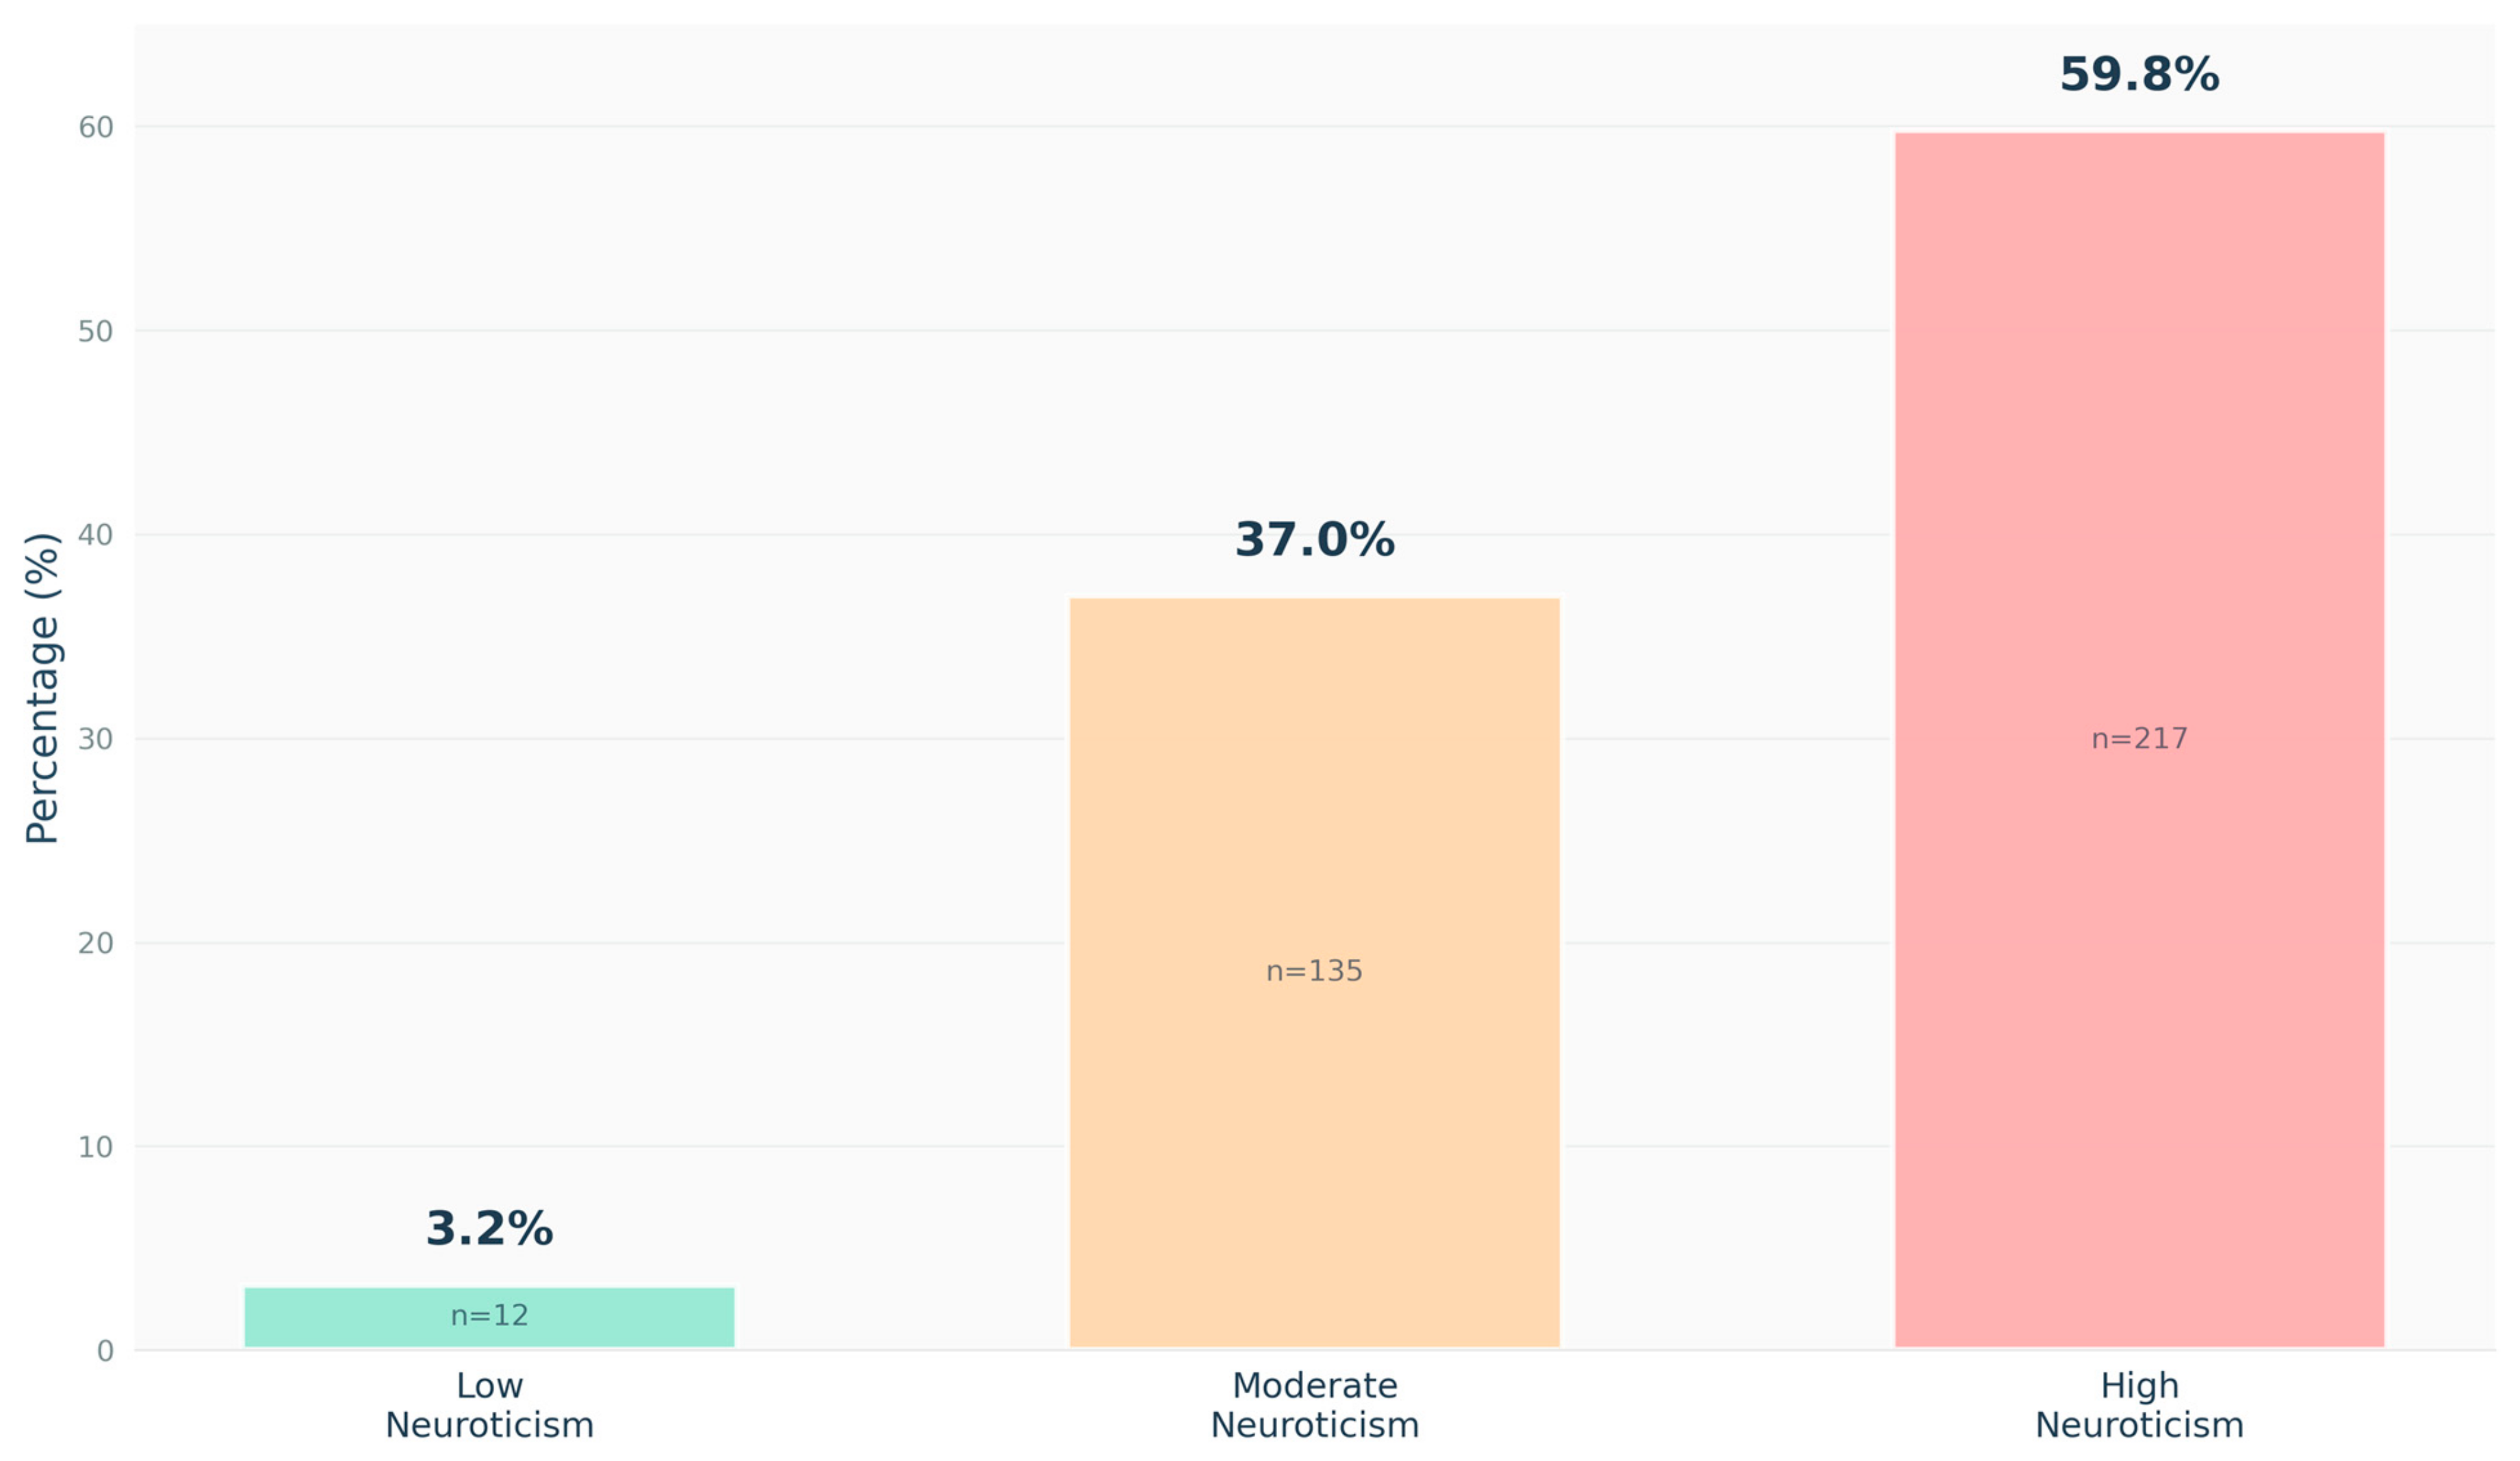Select the 3.2% value label

click(x=489, y=1229)
